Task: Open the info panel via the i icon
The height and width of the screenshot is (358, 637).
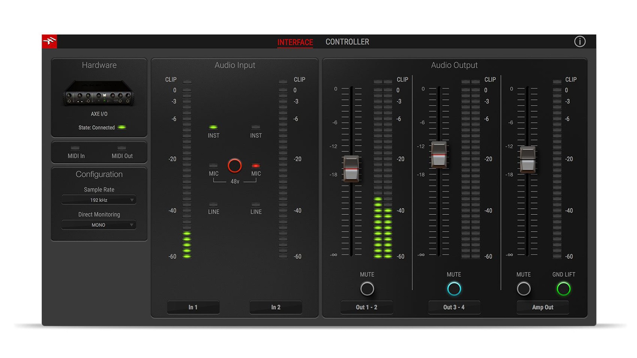Action: 580,41
